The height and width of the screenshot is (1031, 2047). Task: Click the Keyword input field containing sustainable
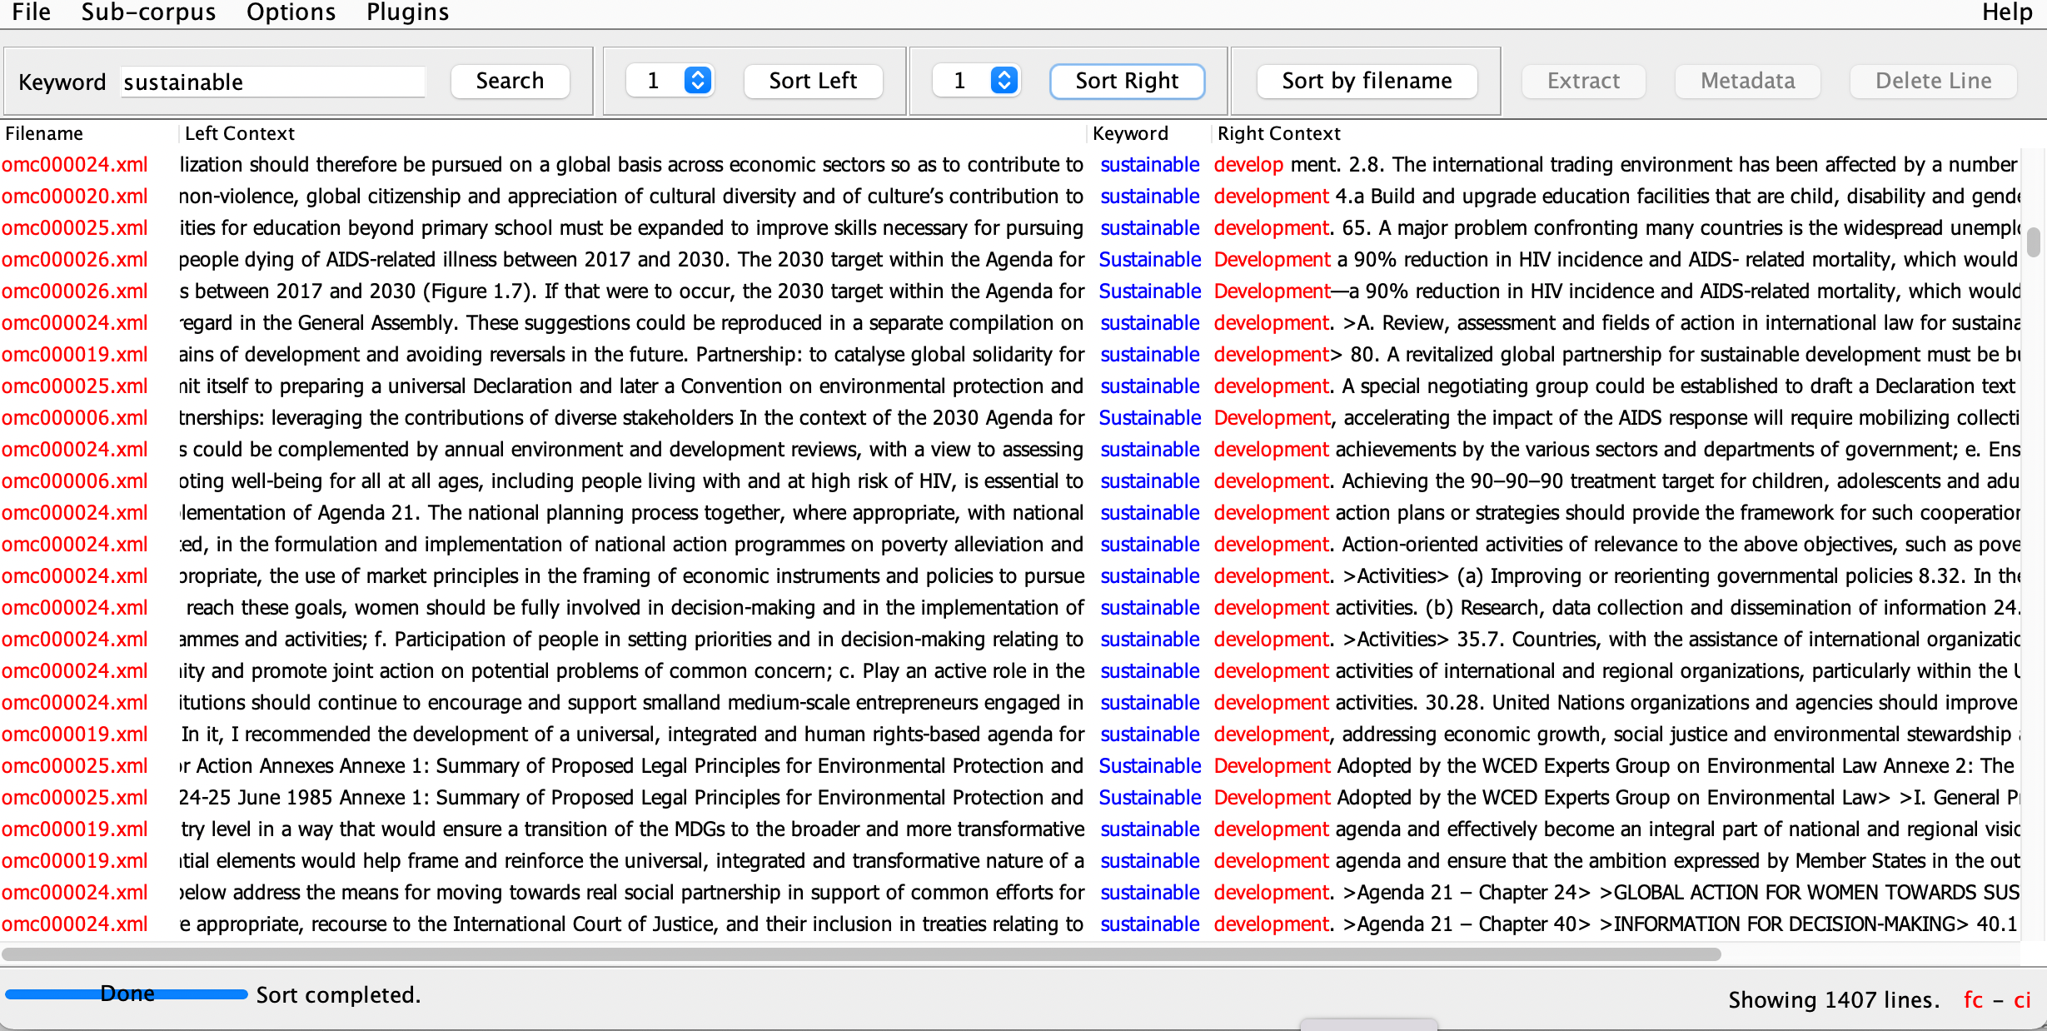[272, 82]
